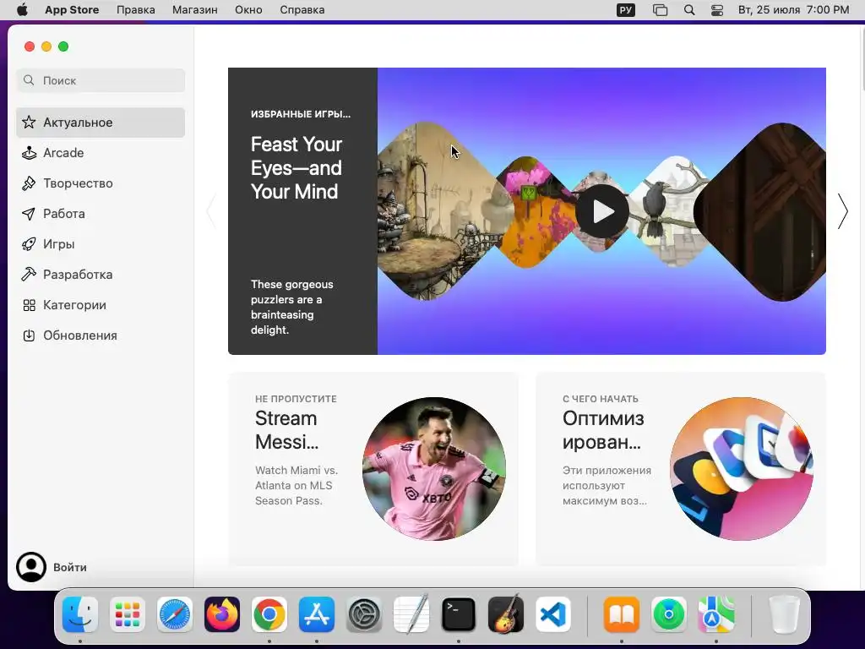The height and width of the screenshot is (649, 865).
Task: Open the Категории section
Action: pyautogui.click(x=101, y=305)
